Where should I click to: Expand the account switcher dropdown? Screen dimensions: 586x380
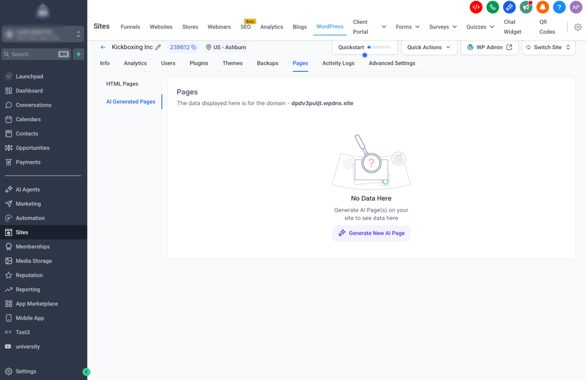click(43, 34)
